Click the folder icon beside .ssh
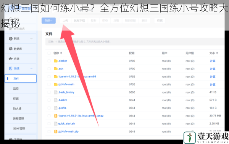This screenshot has height=144, width=229. pyautogui.click(x=56, y=69)
